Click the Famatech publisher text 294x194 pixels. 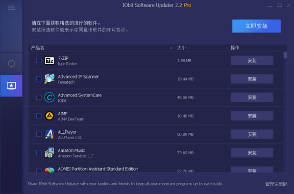[66, 82]
